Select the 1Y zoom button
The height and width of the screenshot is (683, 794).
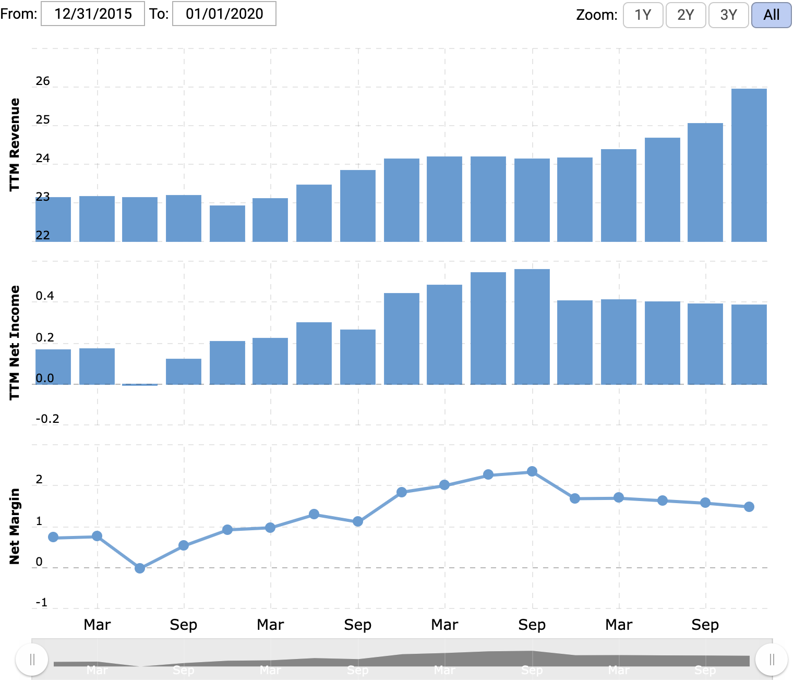(643, 15)
